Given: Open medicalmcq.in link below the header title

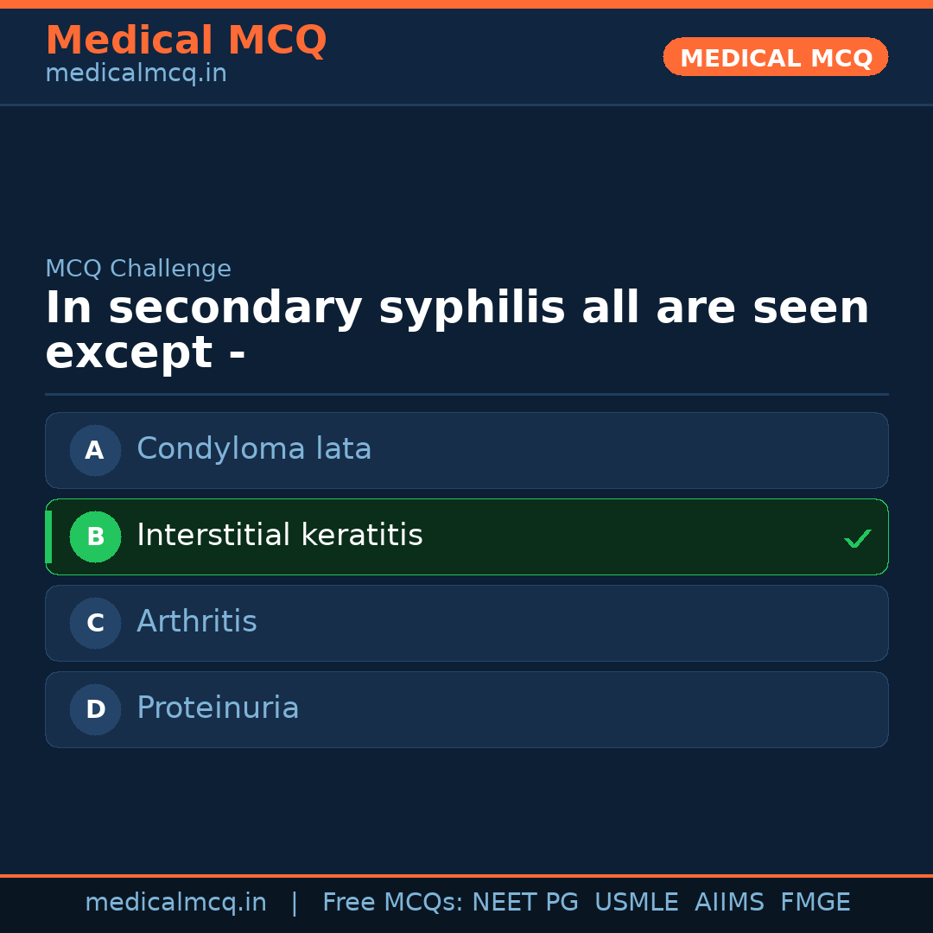Looking at the screenshot, I should pos(136,74).
